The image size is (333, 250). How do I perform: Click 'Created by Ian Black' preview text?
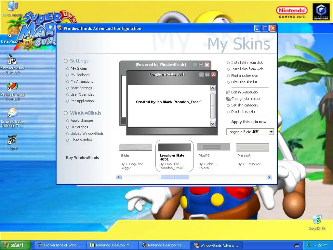tap(169, 102)
